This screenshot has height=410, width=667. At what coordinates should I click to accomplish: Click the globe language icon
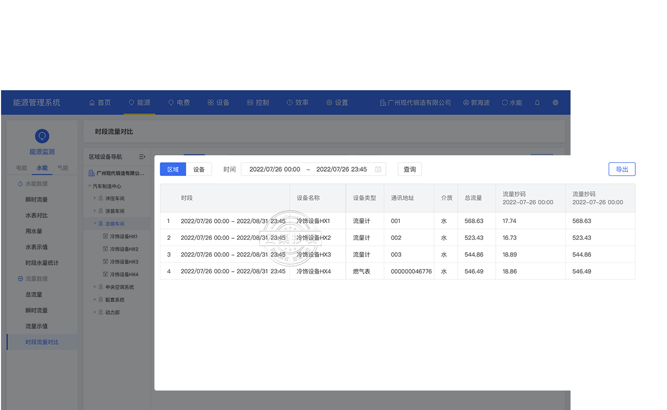[x=555, y=102]
